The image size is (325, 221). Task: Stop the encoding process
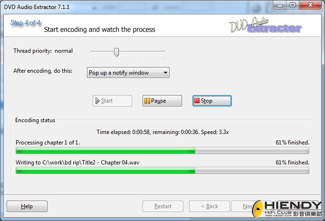pyautogui.click(x=212, y=101)
